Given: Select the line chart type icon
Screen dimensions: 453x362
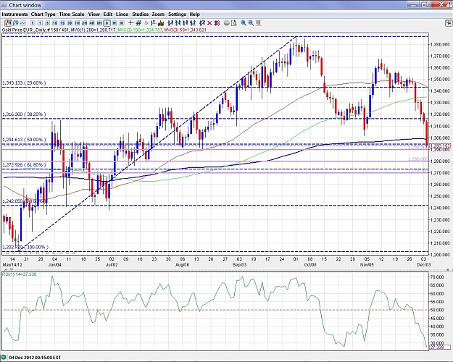Looking at the screenshot, I should 22,23.
